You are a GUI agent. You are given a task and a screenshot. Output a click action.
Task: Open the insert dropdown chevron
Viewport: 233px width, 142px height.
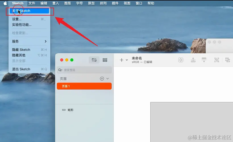[x=127, y=60]
